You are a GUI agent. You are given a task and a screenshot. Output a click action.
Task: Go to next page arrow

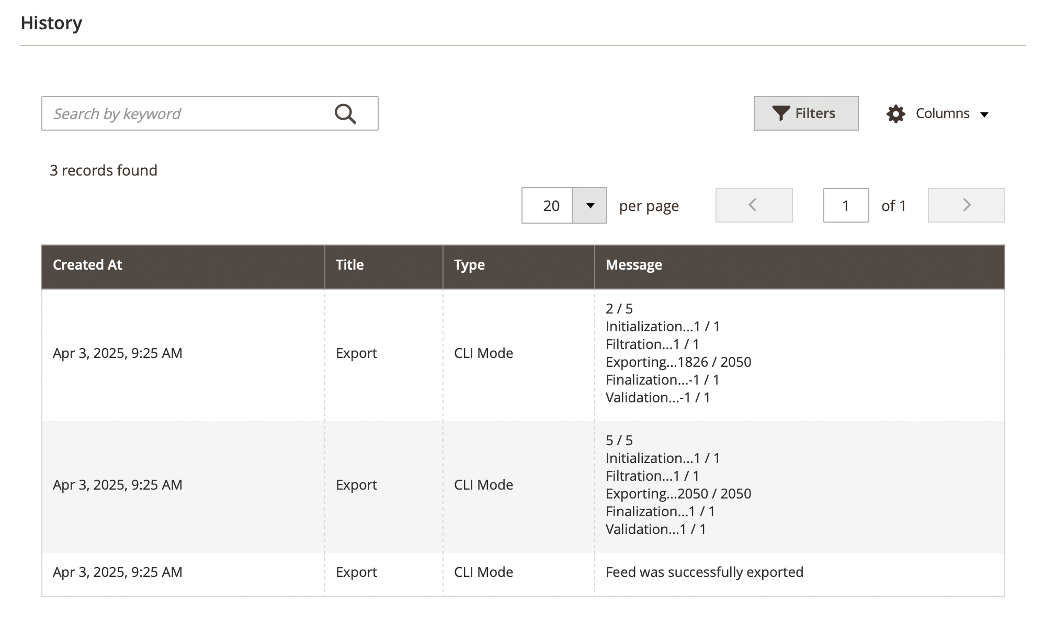[966, 205]
